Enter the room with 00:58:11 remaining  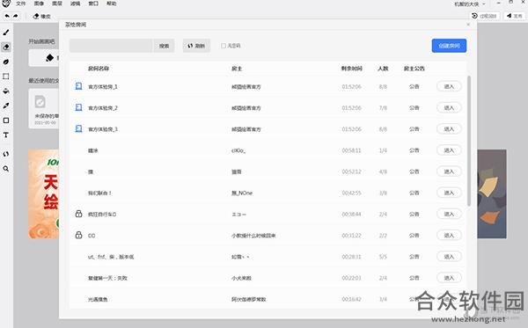click(x=449, y=150)
